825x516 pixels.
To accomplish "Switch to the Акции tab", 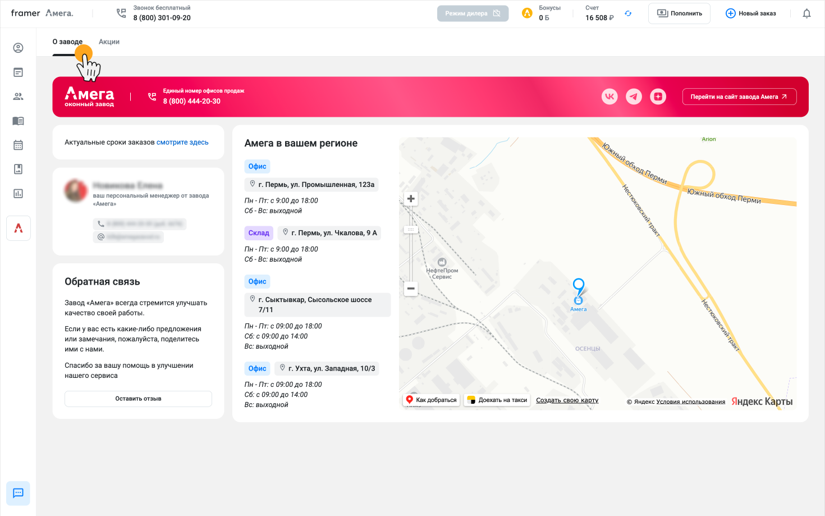I will click(x=109, y=42).
